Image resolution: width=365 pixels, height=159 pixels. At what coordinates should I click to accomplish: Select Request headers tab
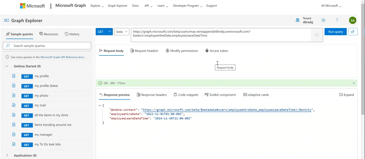point(144,51)
